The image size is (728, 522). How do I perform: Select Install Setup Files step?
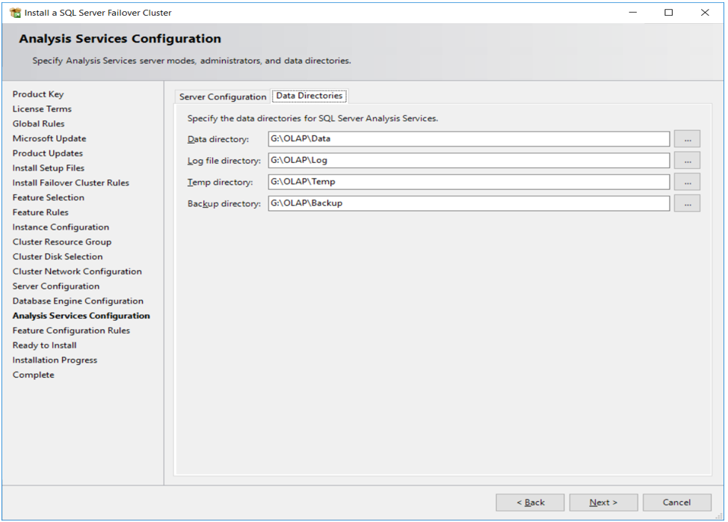tap(49, 168)
